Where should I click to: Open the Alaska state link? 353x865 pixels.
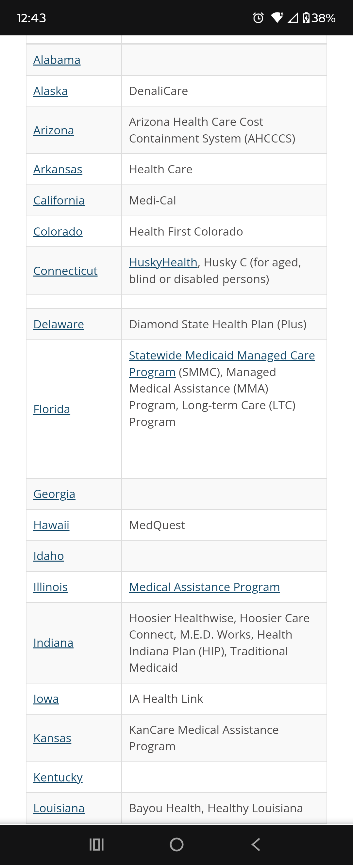click(51, 91)
